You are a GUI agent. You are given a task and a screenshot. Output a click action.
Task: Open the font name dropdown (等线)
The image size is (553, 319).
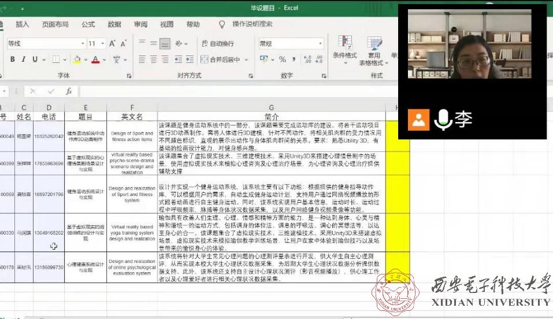(44, 44)
